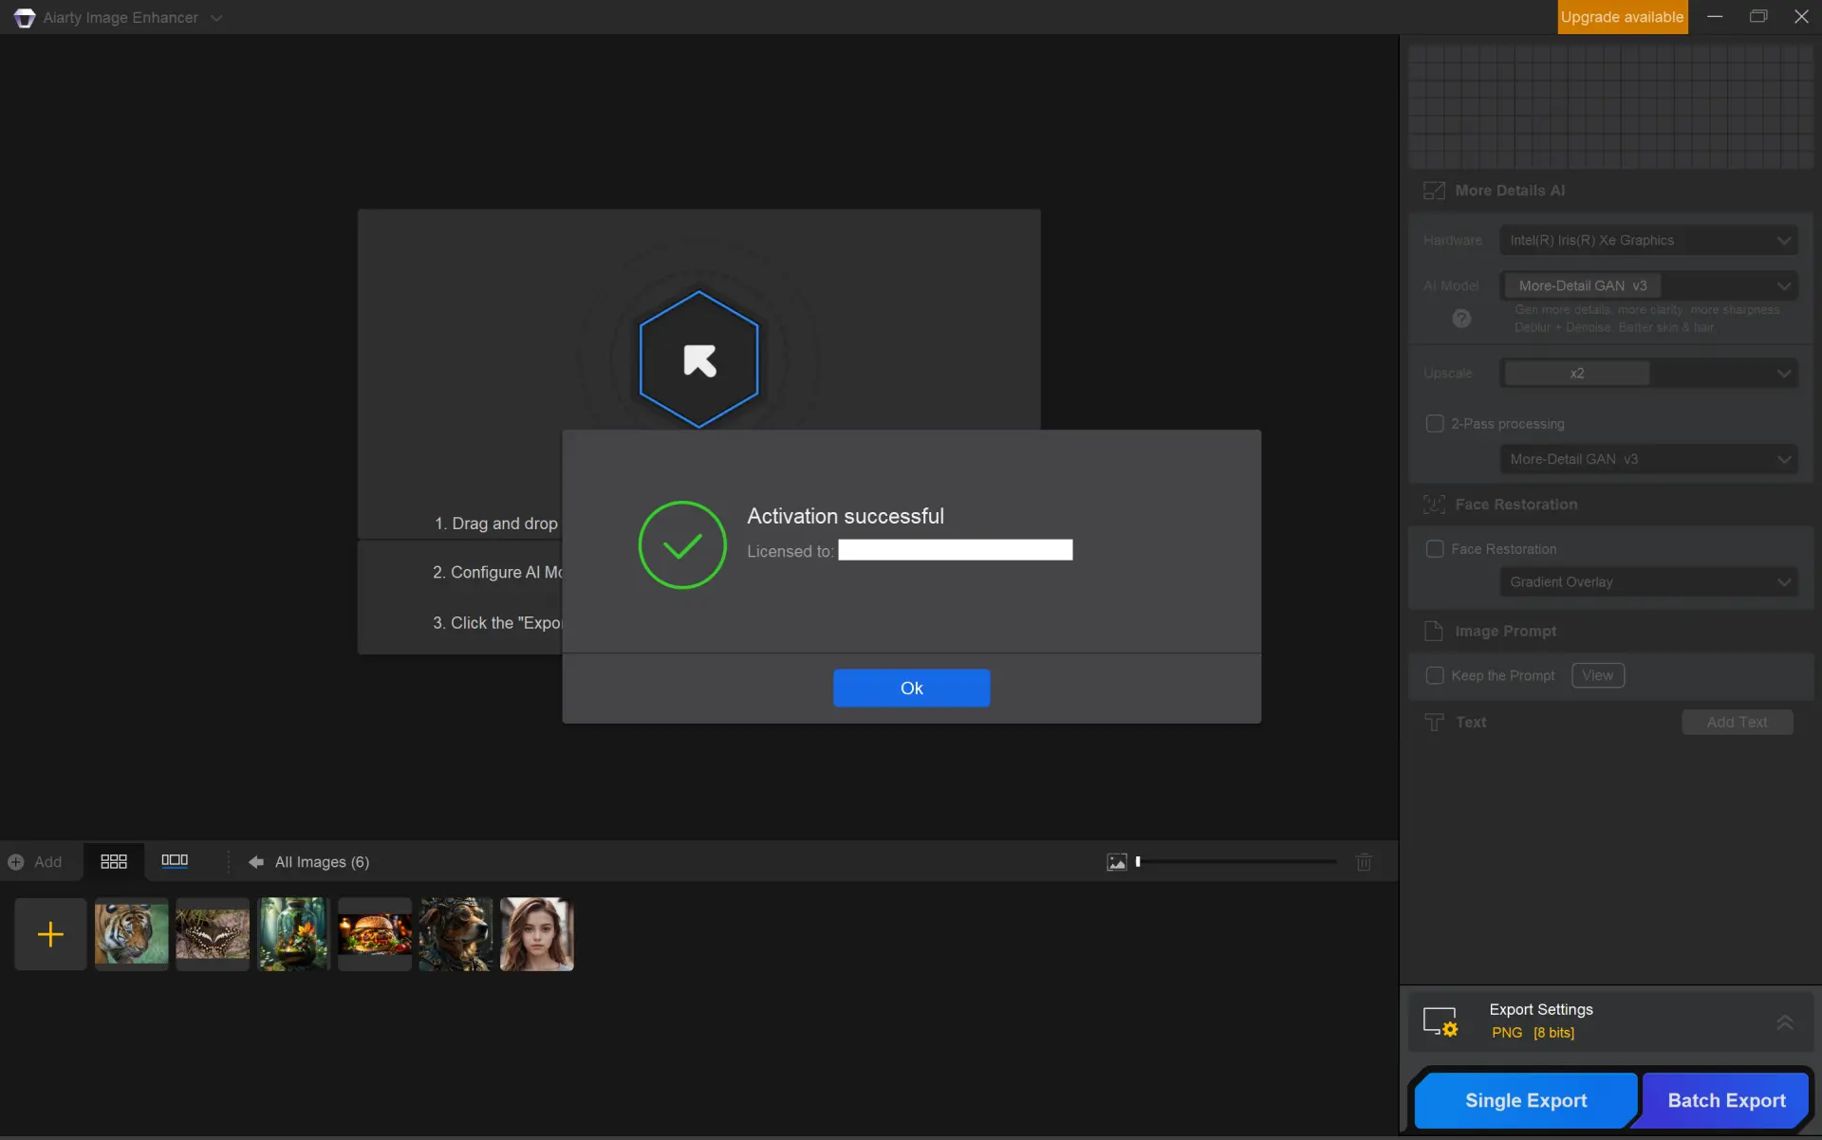Image resolution: width=1822 pixels, height=1140 pixels.
Task: Click Upgrade available notice
Action: (x=1622, y=17)
